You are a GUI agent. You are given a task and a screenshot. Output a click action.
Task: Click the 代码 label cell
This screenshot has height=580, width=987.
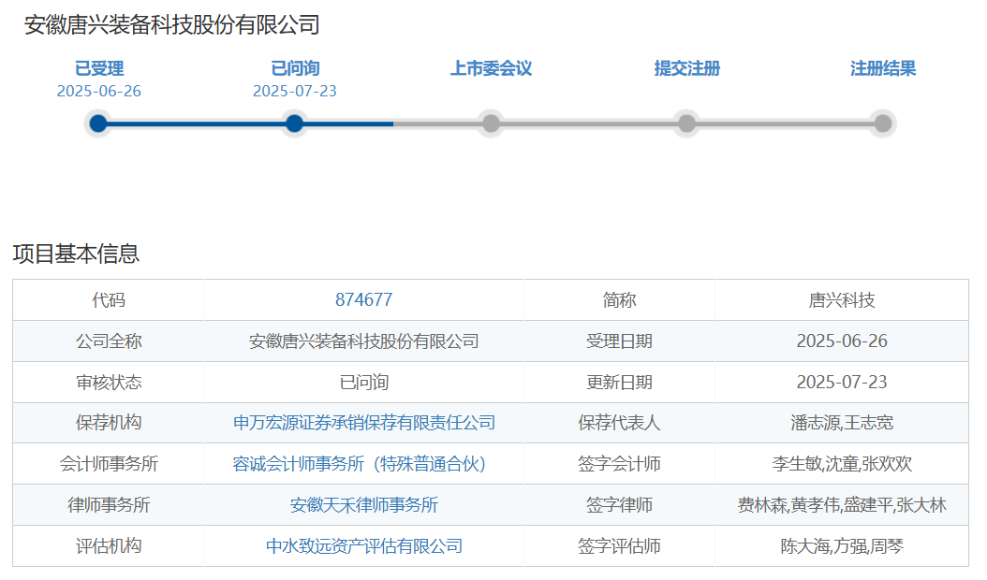click(x=109, y=300)
